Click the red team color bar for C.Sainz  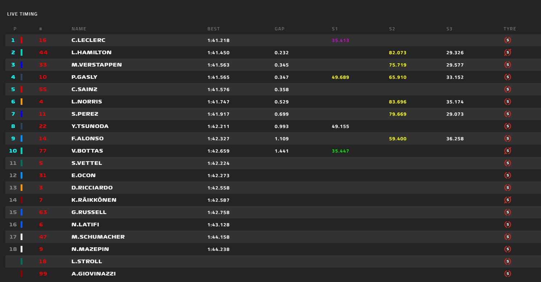click(x=22, y=89)
